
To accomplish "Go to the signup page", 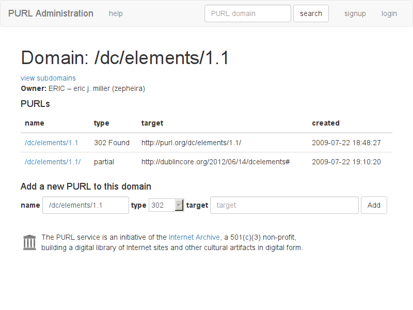I will click(355, 13).
